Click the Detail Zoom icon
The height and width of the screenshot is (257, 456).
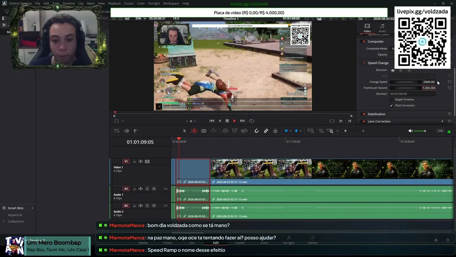pyautogui.click(x=321, y=131)
